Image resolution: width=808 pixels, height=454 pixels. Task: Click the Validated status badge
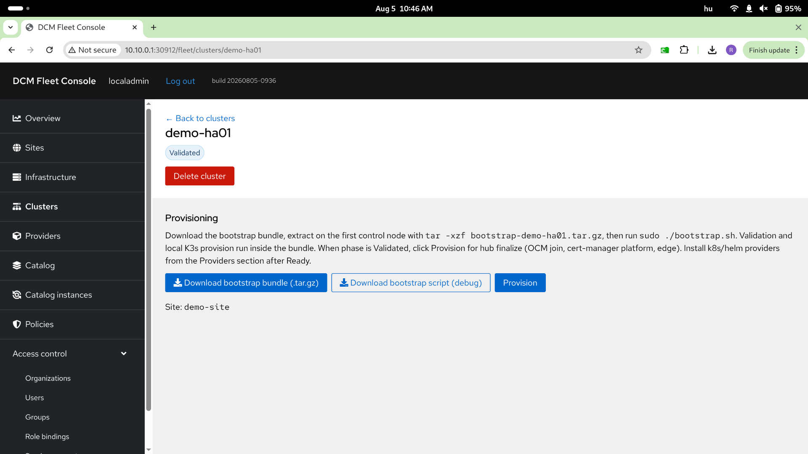pyautogui.click(x=185, y=153)
